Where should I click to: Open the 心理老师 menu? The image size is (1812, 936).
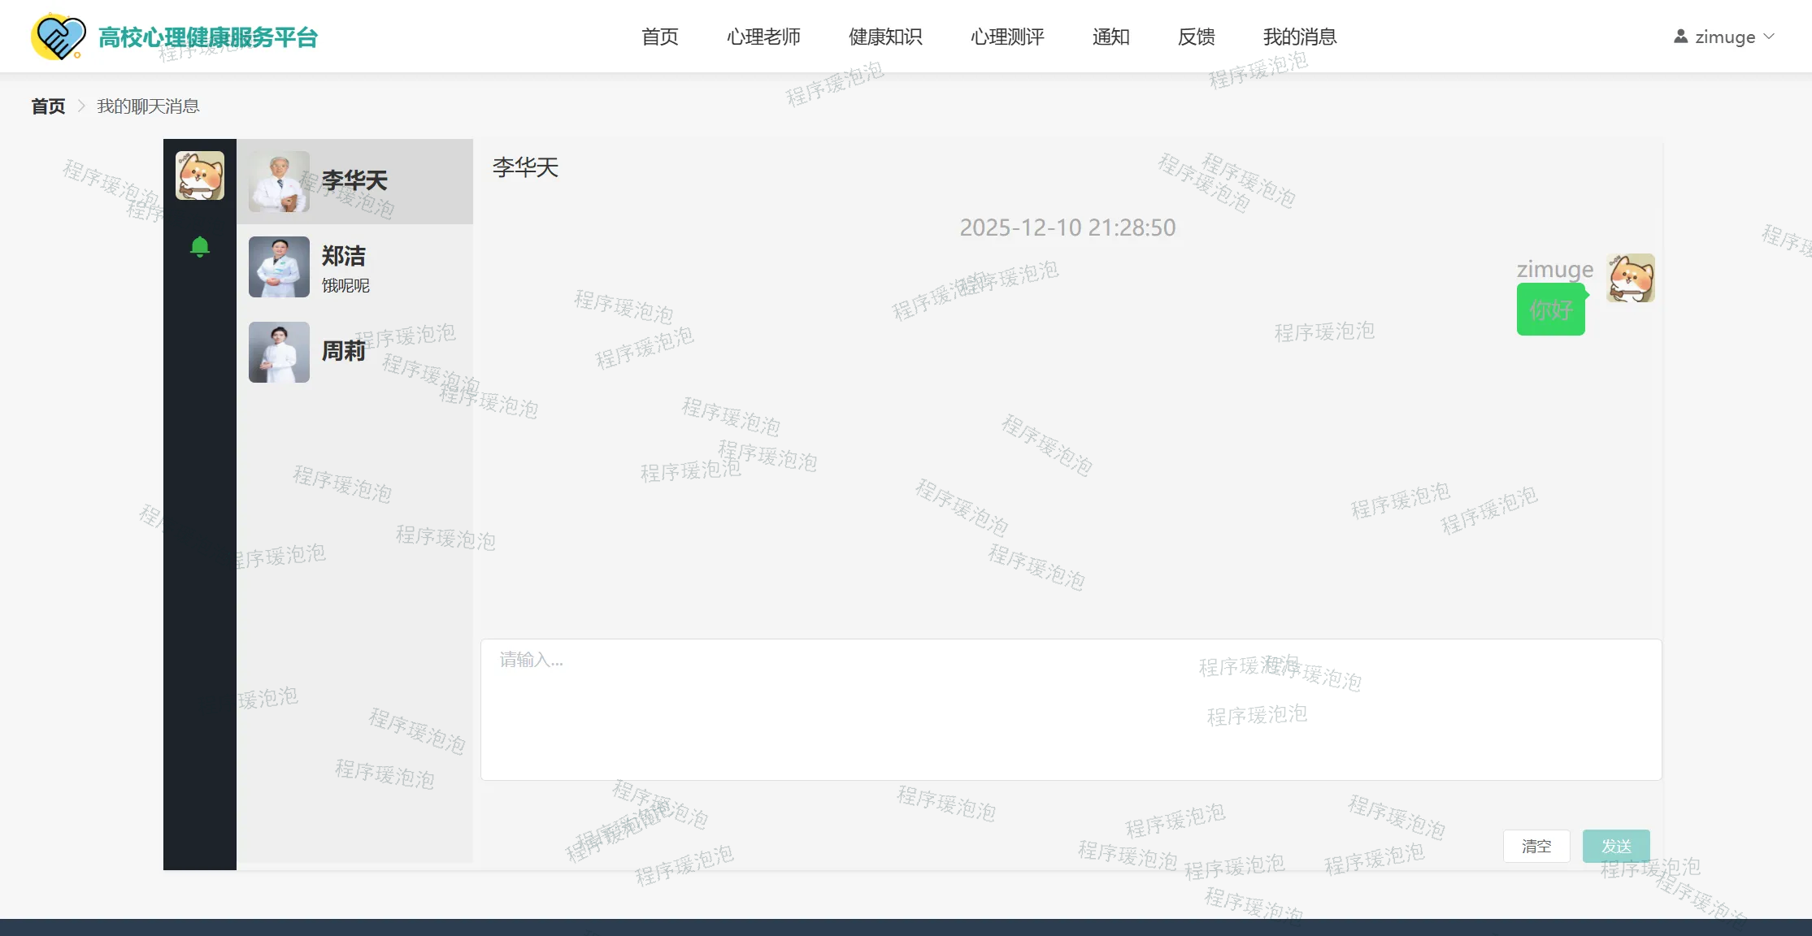pyautogui.click(x=763, y=37)
